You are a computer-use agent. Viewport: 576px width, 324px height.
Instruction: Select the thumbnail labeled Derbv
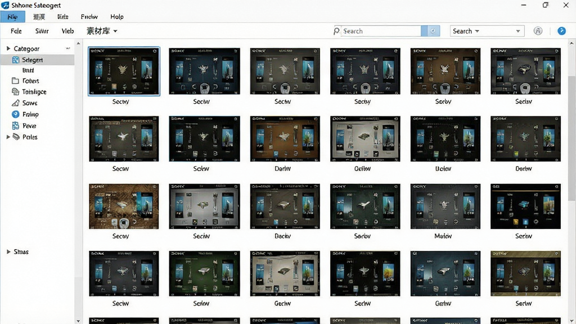click(525, 139)
